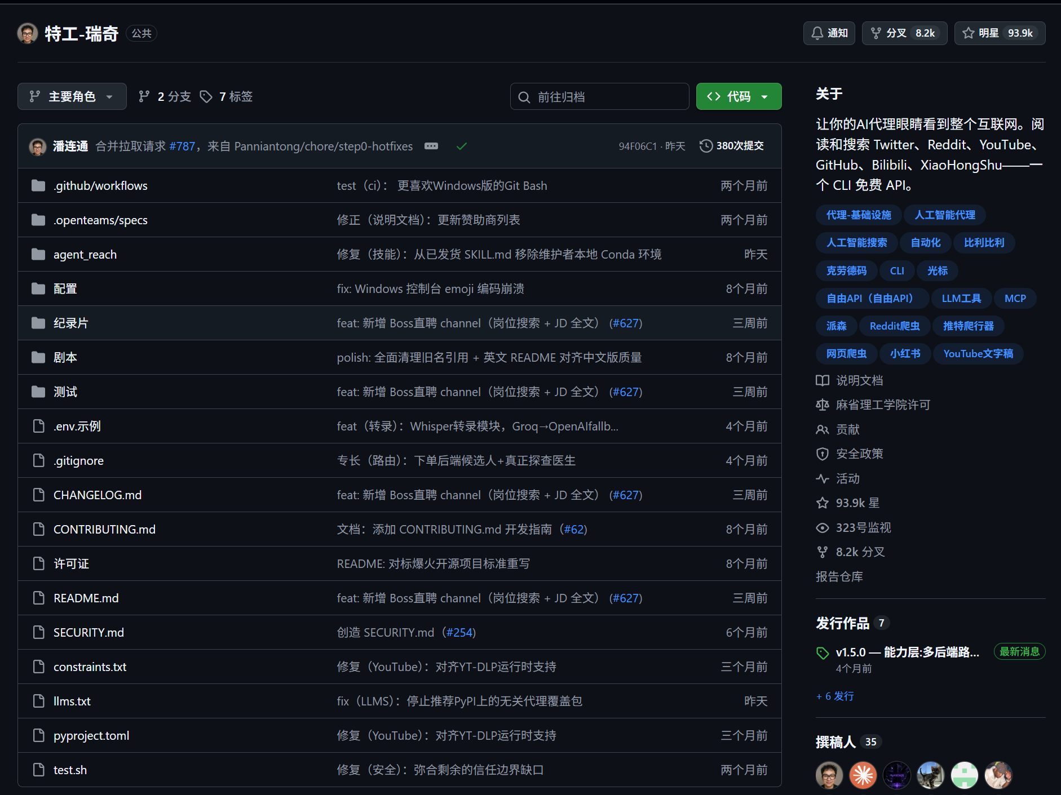
Task: Click file icon for 许可证
Action: [38, 563]
